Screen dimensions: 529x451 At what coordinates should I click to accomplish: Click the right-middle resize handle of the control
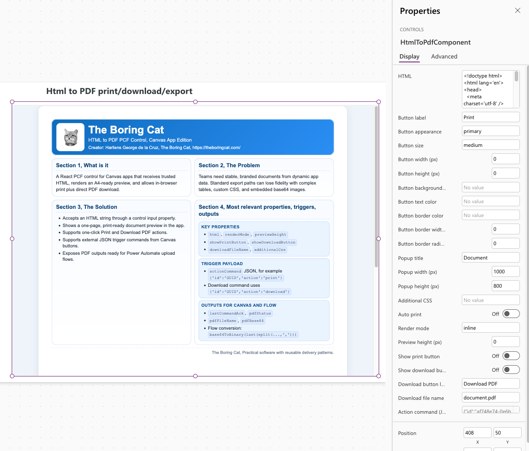[x=379, y=239]
